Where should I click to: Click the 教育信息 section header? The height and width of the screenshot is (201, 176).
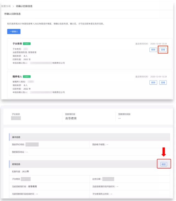tap(16, 164)
